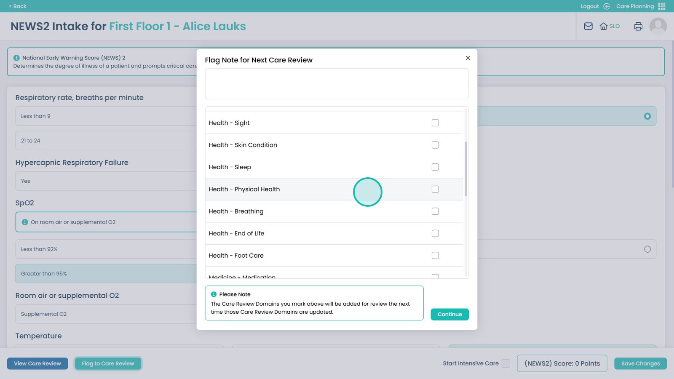Tick the Health - Skin Condition checkbox
The height and width of the screenshot is (379, 674).
click(435, 145)
